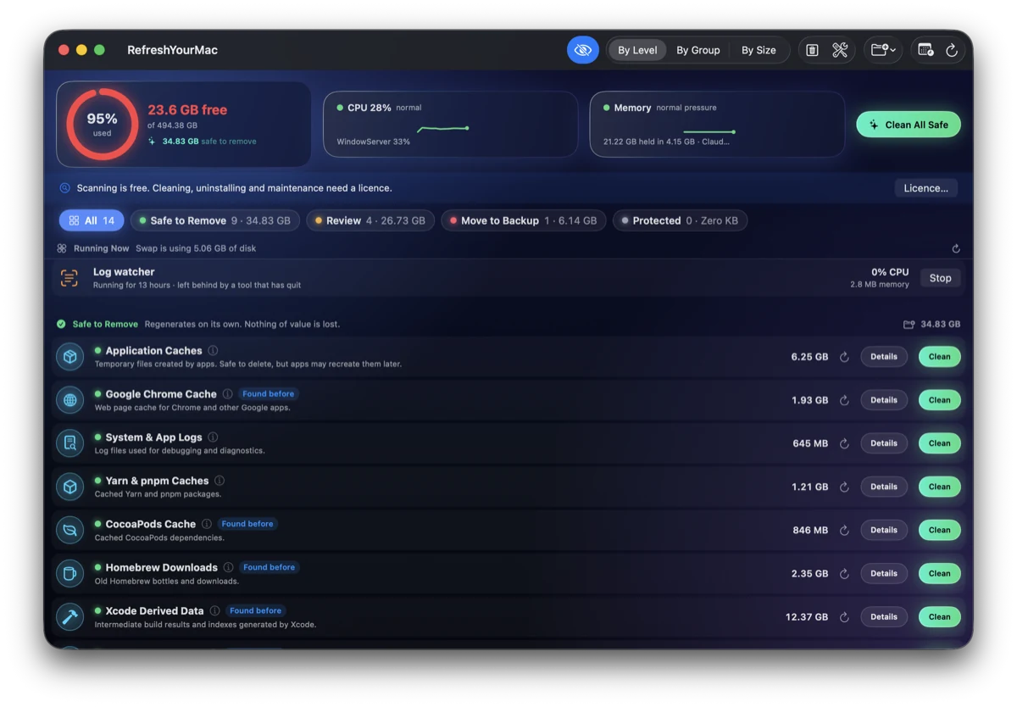
Task: Select the All 14 filter
Action: click(x=92, y=220)
